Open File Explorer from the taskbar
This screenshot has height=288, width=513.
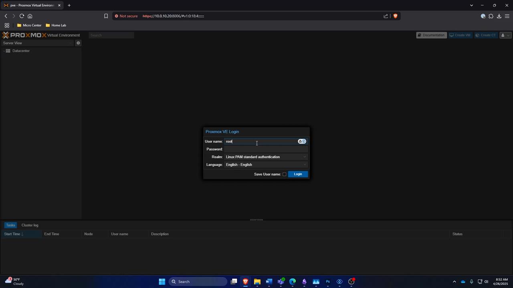[x=257, y=282]
